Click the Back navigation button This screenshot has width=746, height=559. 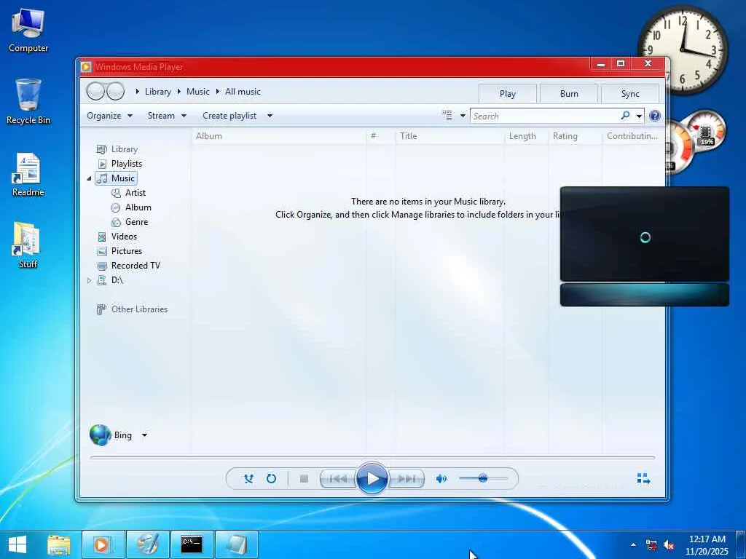point(95,91)
